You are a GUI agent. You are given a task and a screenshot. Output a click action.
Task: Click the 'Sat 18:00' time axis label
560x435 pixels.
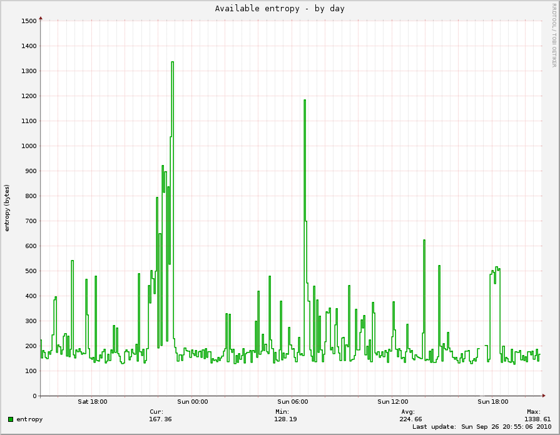[x=93, y=402]
